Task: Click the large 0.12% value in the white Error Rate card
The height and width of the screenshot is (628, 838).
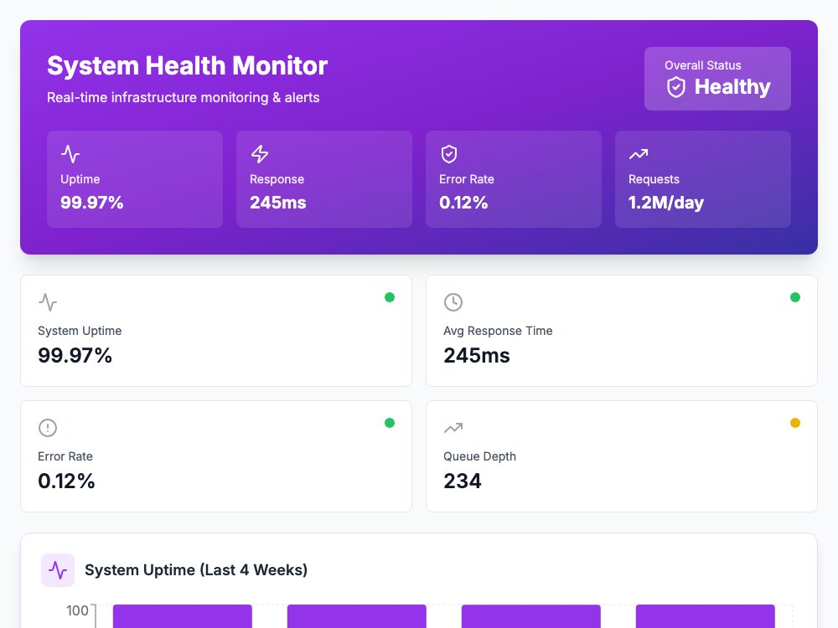Action: coord(66,481)
